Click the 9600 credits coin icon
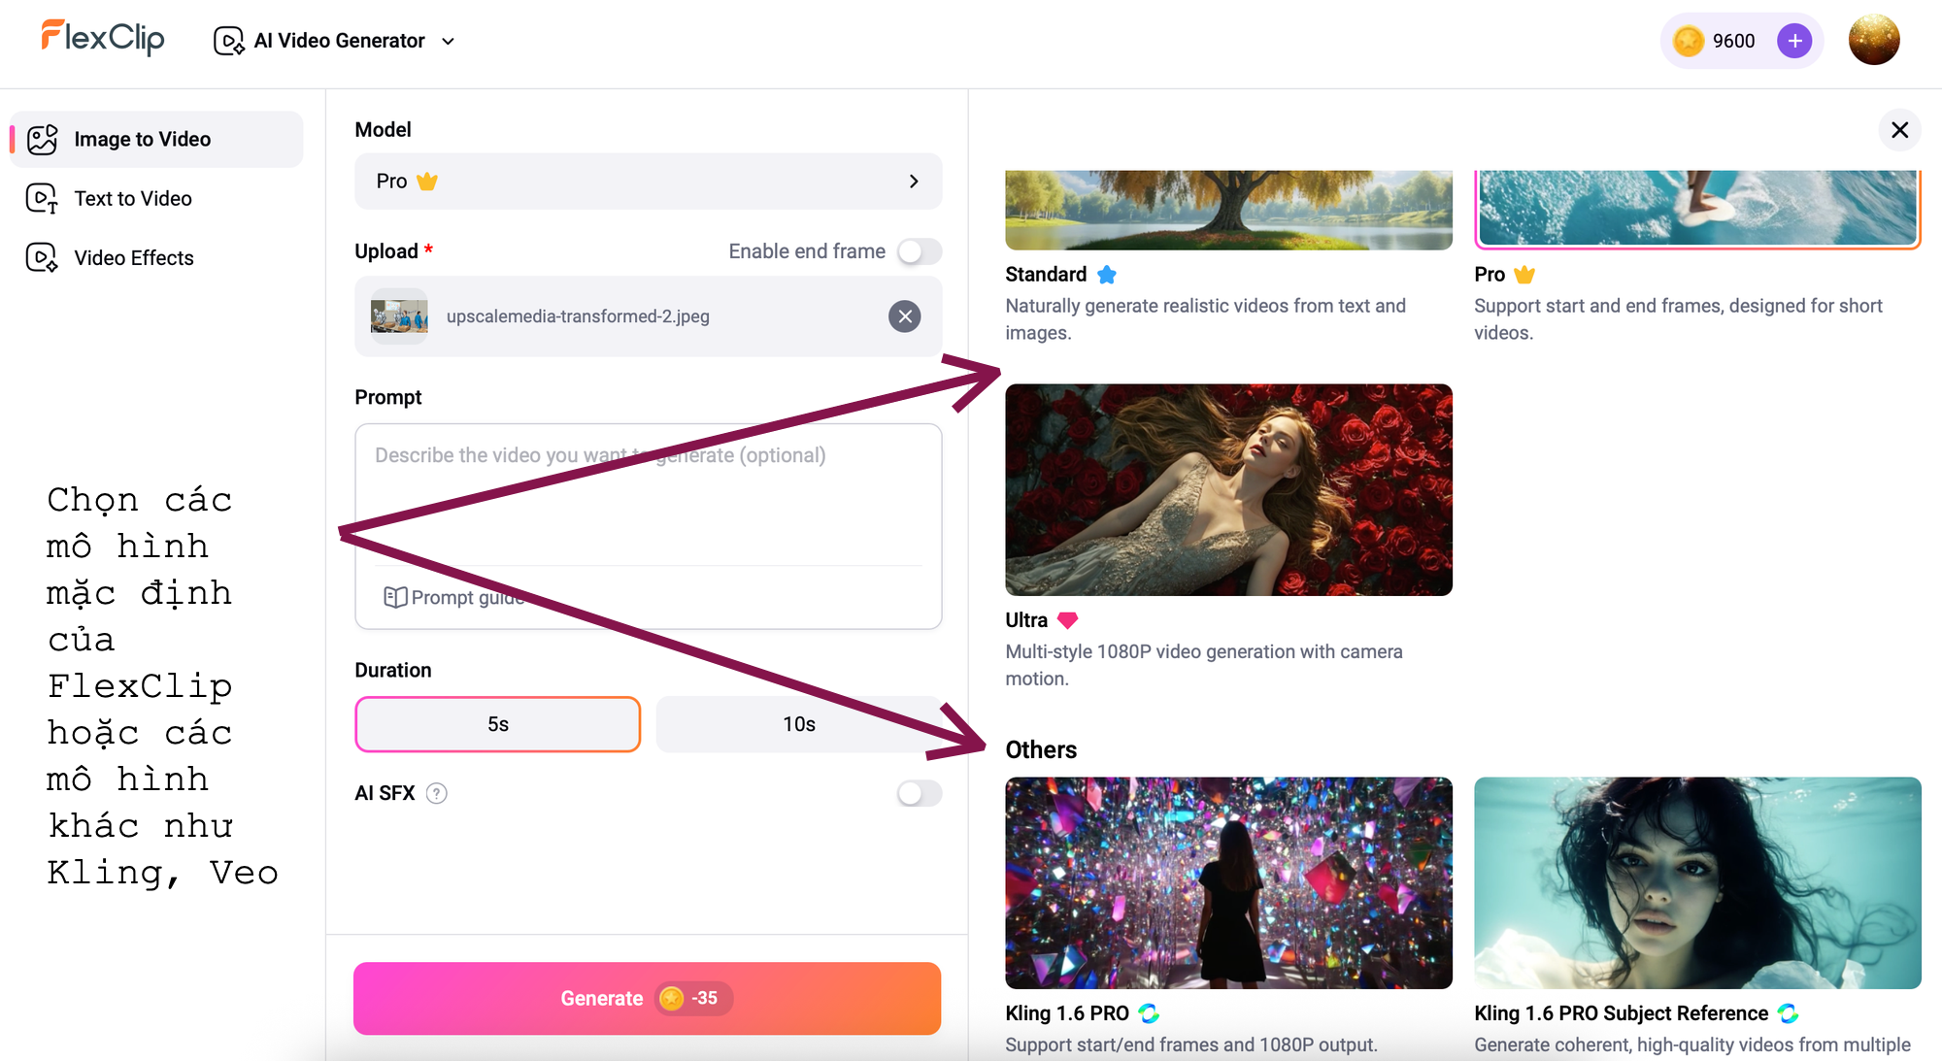 click(1688, 41)
